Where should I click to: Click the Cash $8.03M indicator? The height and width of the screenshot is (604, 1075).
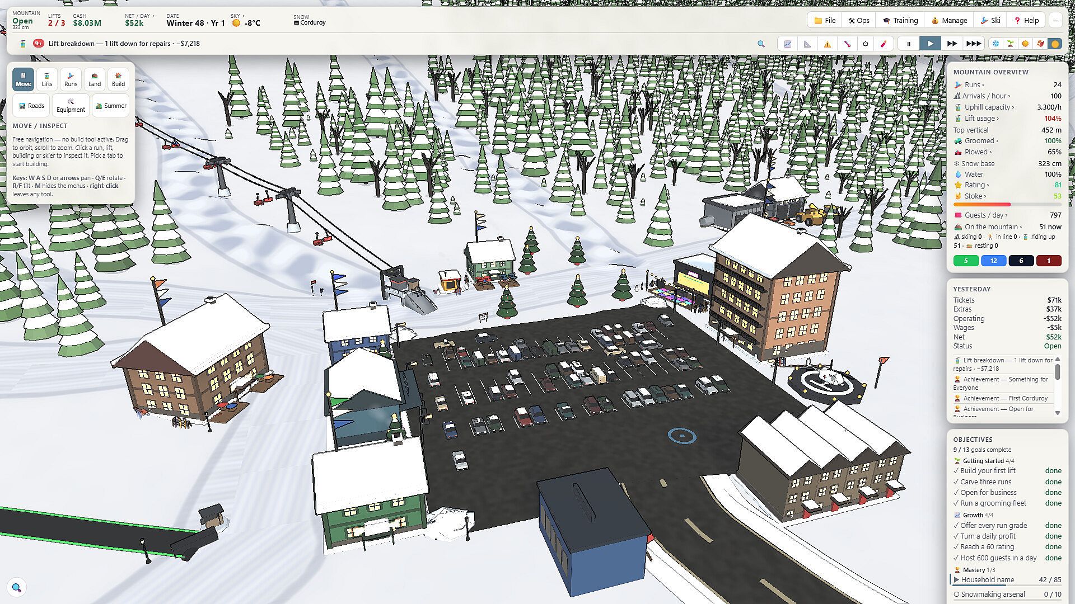point(87,20)
